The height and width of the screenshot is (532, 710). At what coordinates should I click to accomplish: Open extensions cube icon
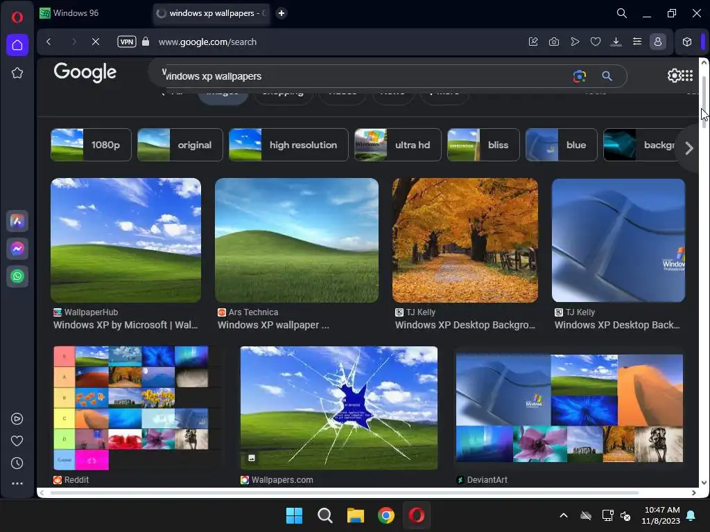[x=687, y=42]
